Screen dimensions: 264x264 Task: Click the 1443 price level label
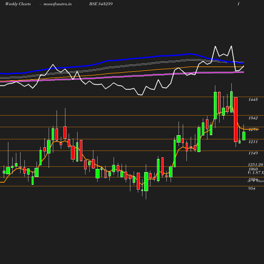coord(253,100)
